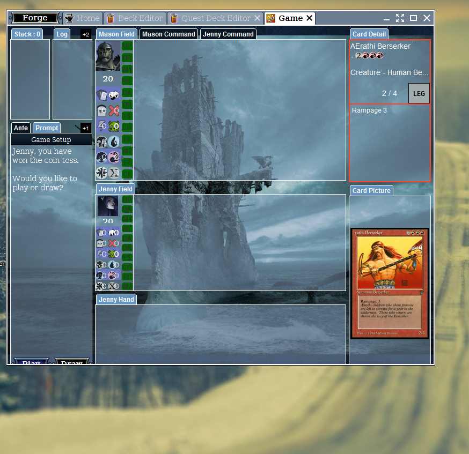469x454 pixels.
Task: Click the AErathi Berserker card picture
Action: tap(390, 284)
